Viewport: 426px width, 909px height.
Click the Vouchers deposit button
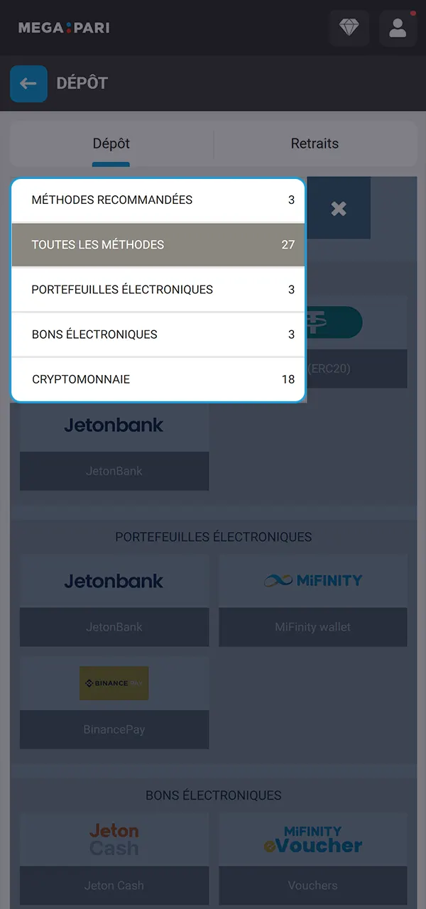313,886
